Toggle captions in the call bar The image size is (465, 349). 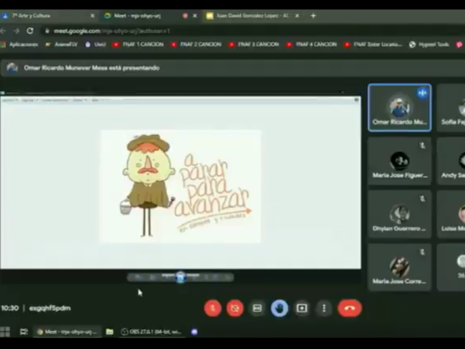pyautogui.click(x=257, y=308)
